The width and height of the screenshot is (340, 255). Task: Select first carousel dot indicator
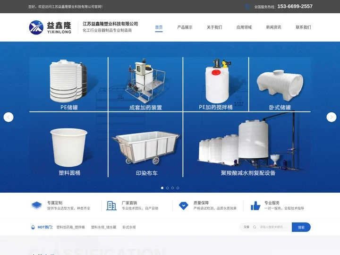(x=162, y=188)
